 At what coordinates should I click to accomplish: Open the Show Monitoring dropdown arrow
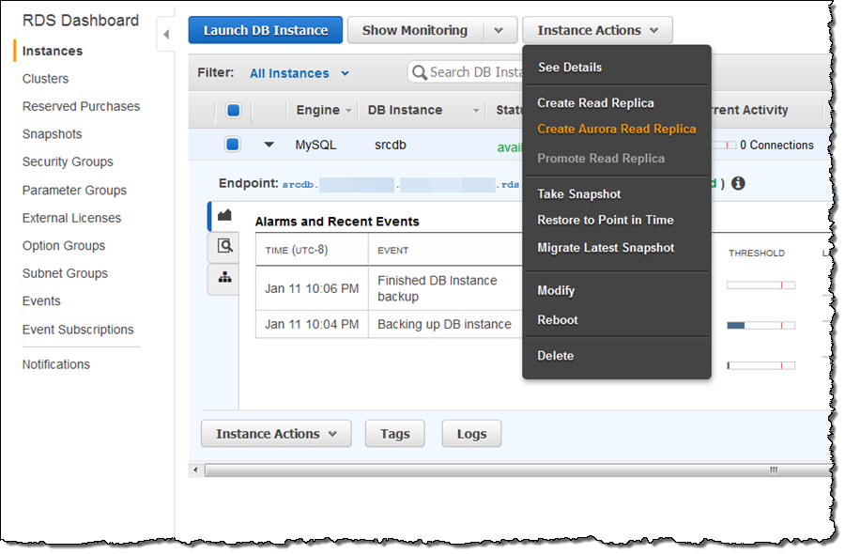pyautogui.click(x=499, y=30)
